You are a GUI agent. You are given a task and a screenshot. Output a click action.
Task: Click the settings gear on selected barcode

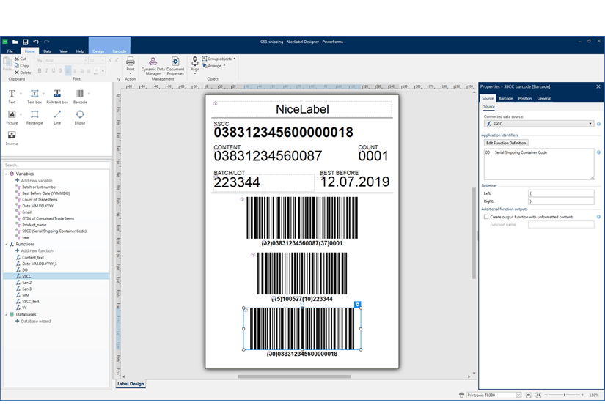coord(358,305)
